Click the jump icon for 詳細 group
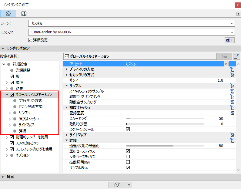241x189 pixels. click(232, 140)
